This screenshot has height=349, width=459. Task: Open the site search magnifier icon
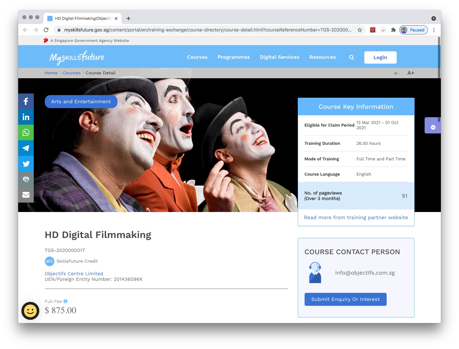coord(351,57)
